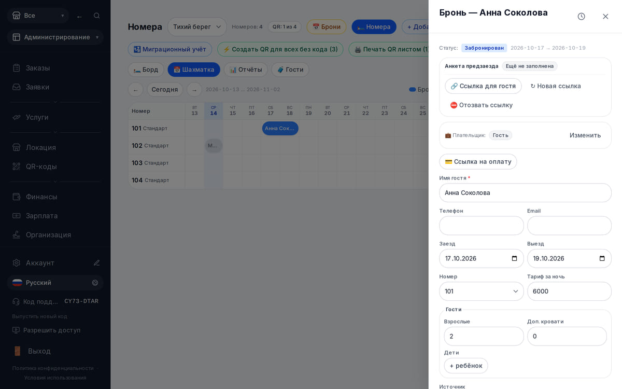Open booking history clock icon

581,17
